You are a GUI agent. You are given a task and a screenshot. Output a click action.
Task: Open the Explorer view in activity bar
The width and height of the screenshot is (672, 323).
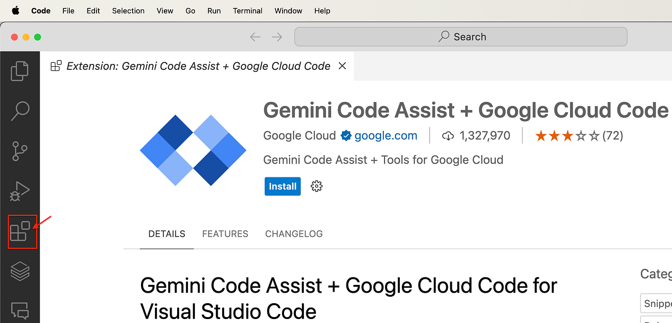(x=20, y=71)
